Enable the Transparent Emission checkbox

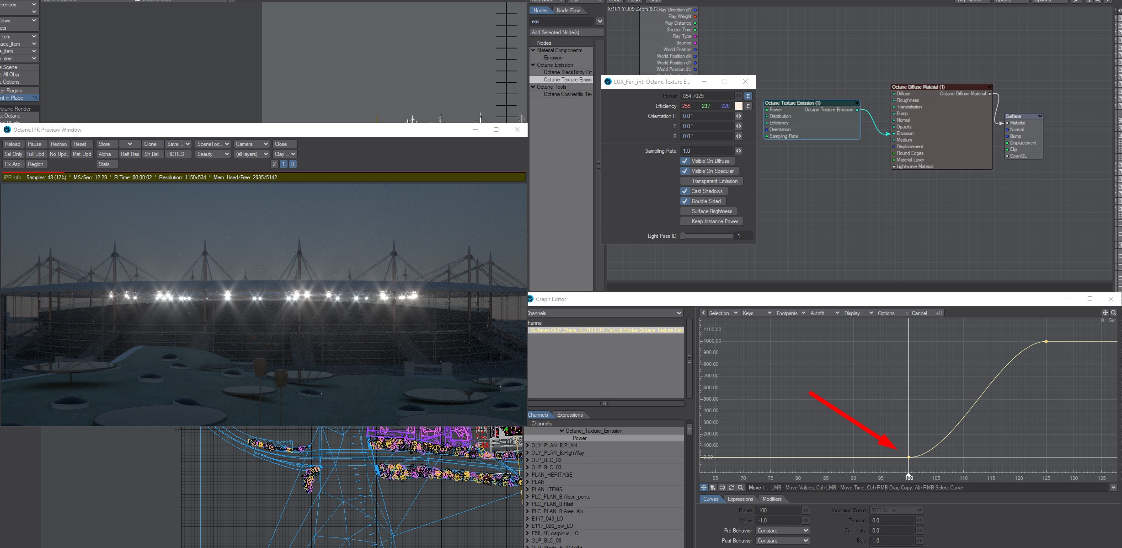click(x=684, y=181)
